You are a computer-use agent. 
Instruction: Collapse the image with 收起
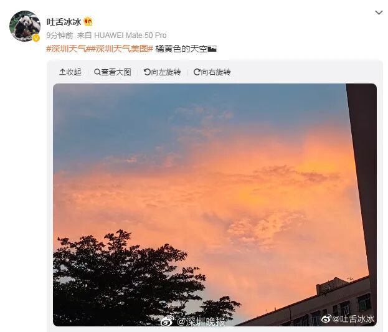70,72
